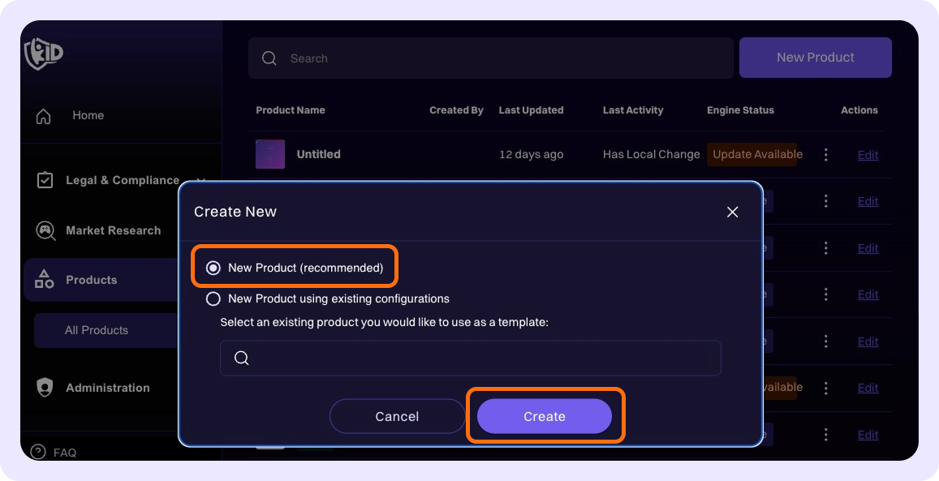This screenshot has height=481, width=939.
Task: Switch to the All Products view
Action: pyautogui.click(x=97, y=330)
